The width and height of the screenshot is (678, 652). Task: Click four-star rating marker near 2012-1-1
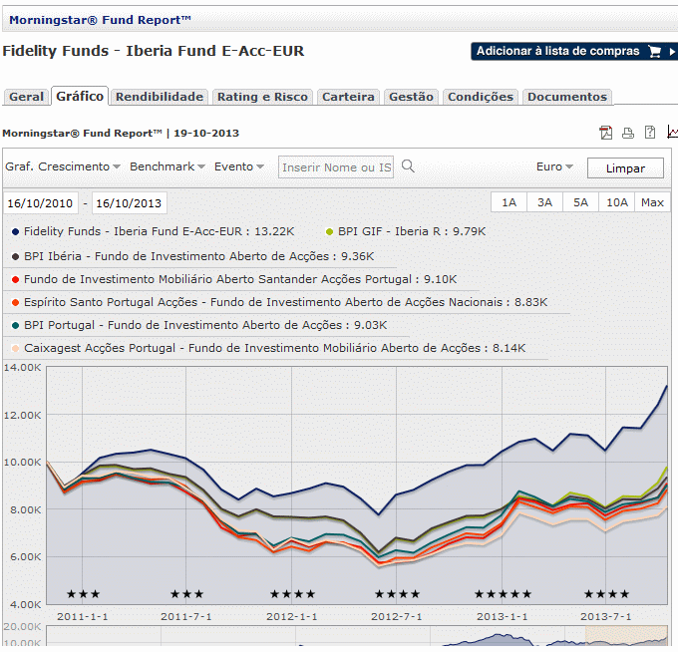293,594
